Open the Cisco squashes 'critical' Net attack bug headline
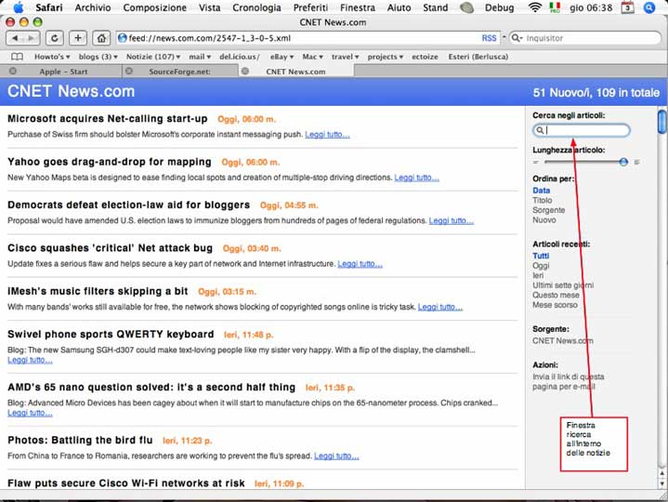 (110, 248)
